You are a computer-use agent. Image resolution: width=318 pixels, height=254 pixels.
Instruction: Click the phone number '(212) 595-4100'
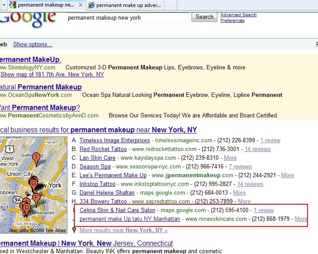tap(230, 210)
